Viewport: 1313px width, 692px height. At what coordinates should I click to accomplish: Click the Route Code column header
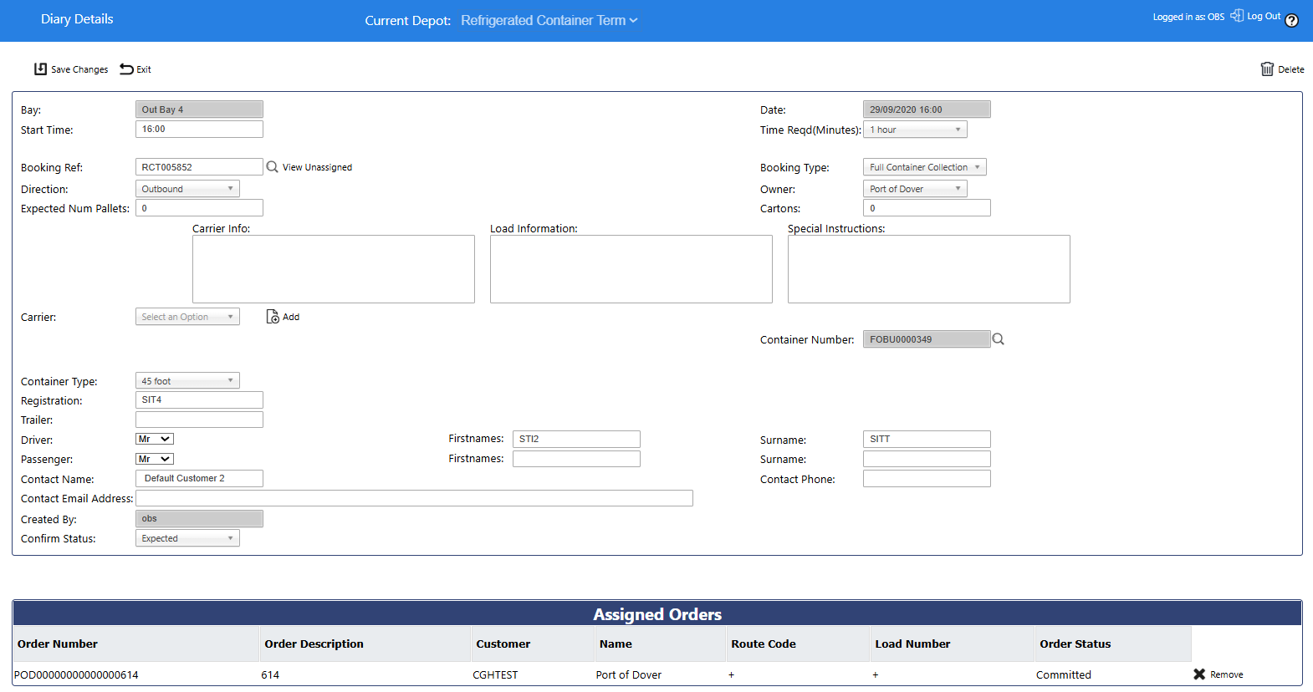point(798,644)
